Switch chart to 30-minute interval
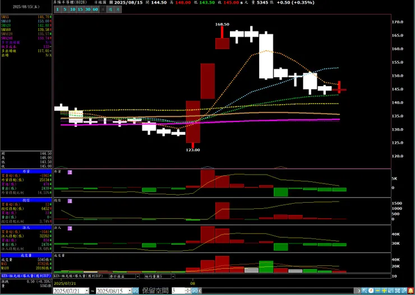The image size is (415, 295). pos(88,10)
